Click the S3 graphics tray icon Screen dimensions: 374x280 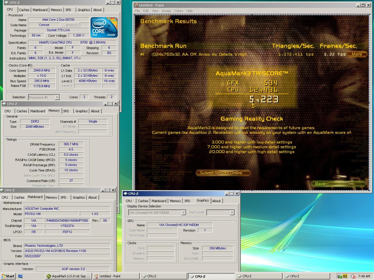pos(345,276)
